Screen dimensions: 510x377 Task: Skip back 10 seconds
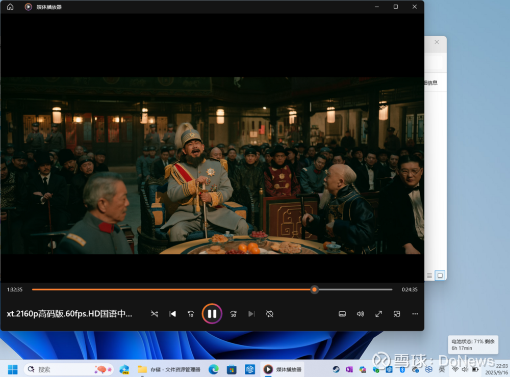[191, 314]
